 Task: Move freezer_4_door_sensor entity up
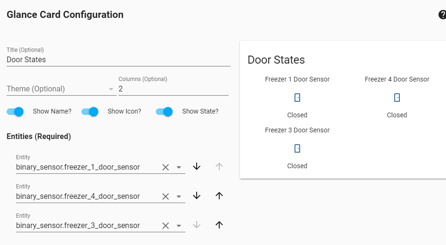coord(219,196)
